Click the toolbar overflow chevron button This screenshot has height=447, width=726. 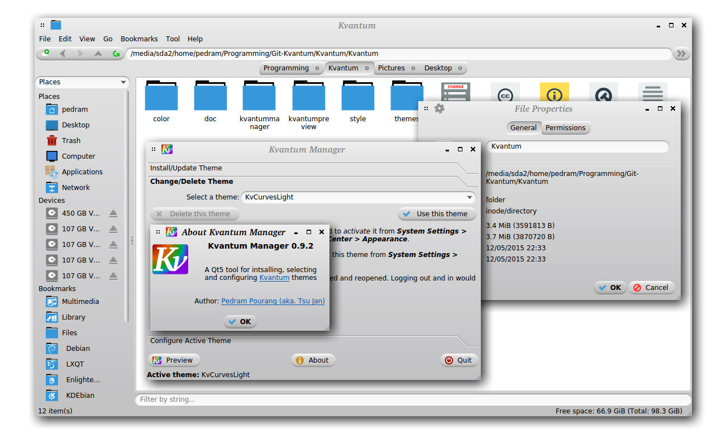click(681, 54)
